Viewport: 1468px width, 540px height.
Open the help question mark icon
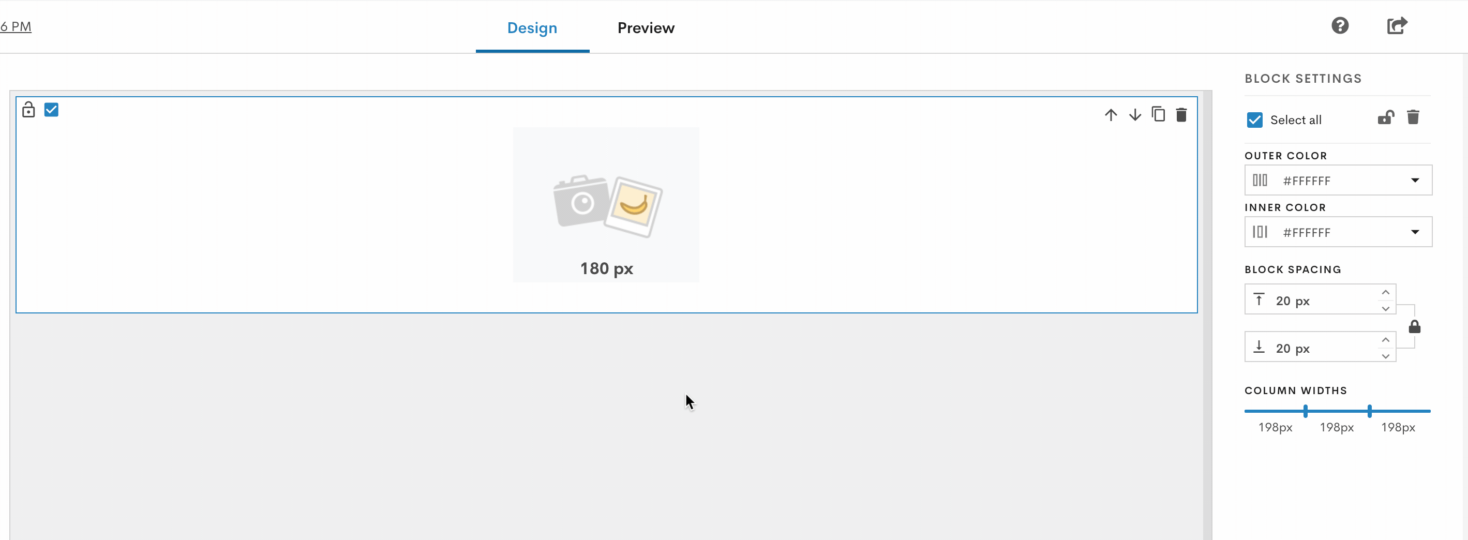[1340, 26]
